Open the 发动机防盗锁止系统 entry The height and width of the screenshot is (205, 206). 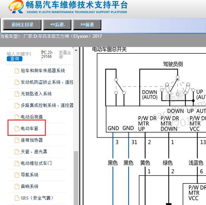tap(47, 82)
